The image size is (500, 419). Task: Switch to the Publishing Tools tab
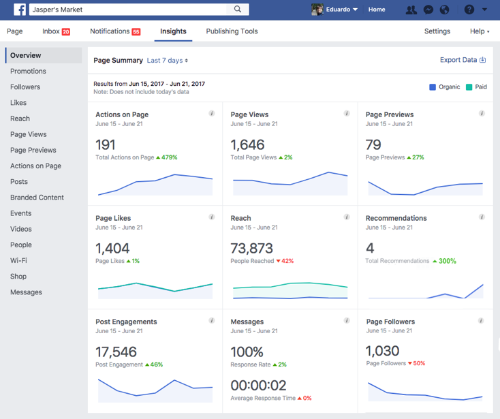pos(232,31)
